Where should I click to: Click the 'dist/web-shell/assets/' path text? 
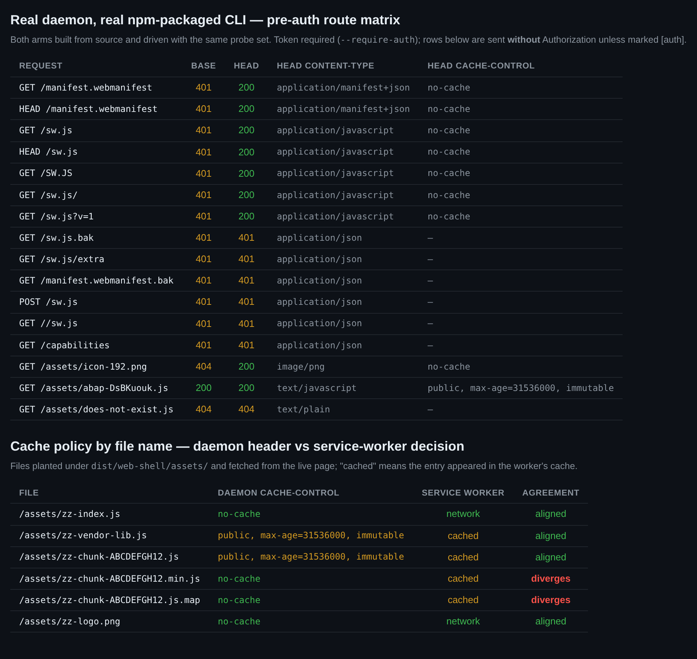[150, 466]
